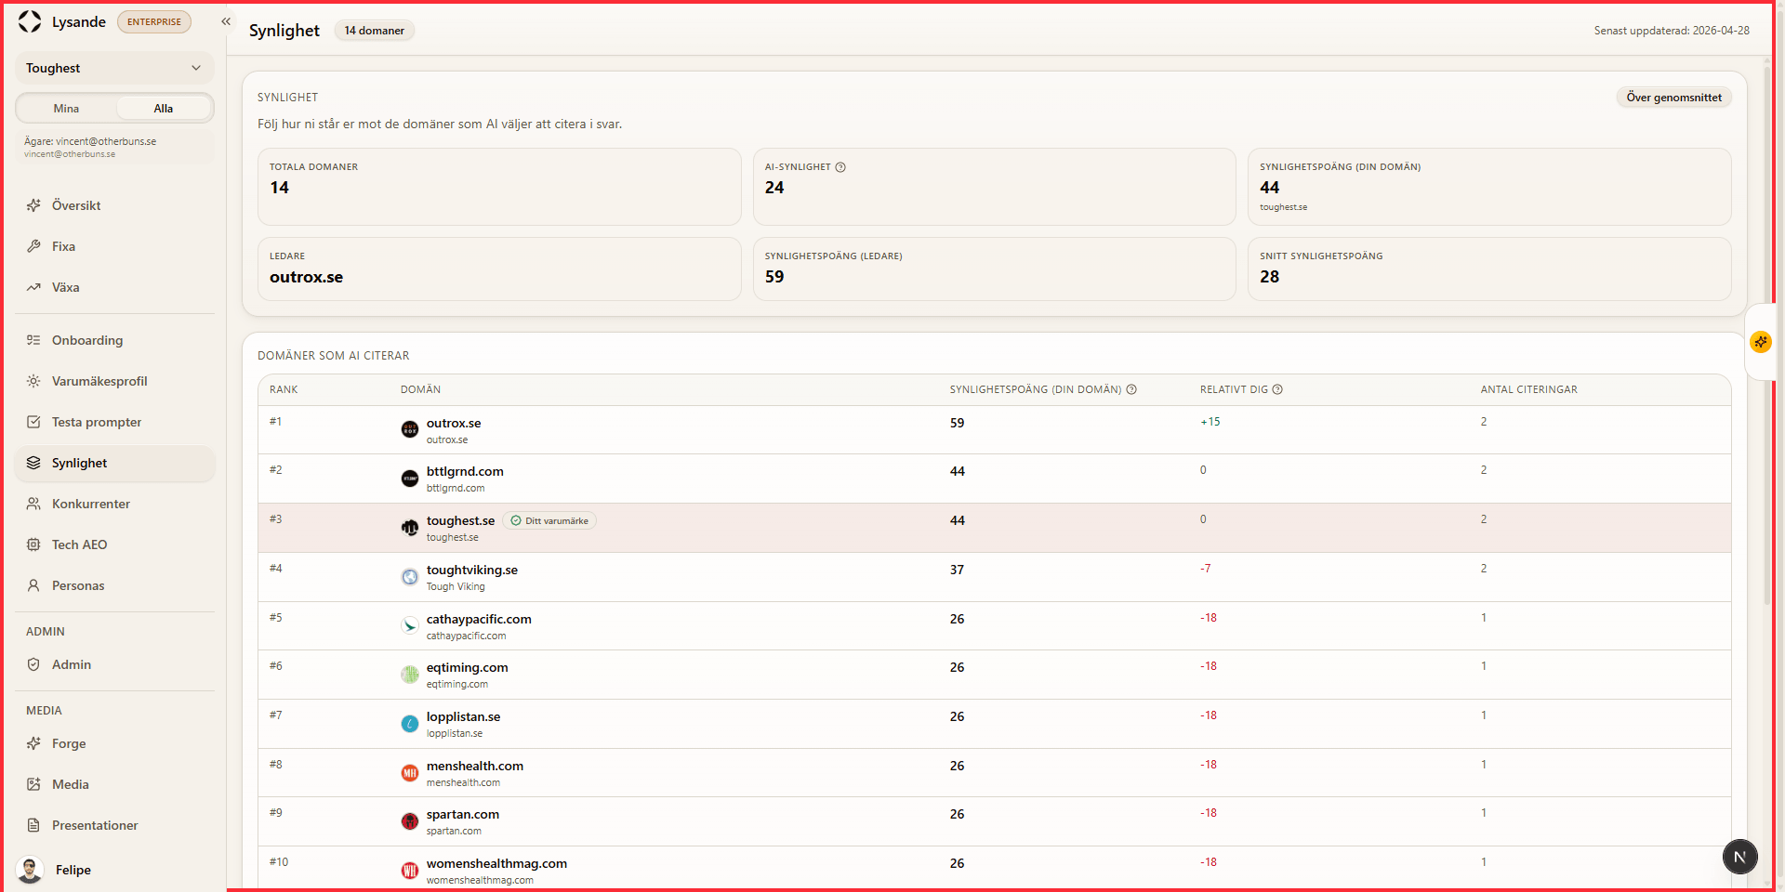Image resolution: width=1785 pixels, height=892 pixels.
Task: Click the Forge sparkle icon
Action: click(x=33, y=743)
